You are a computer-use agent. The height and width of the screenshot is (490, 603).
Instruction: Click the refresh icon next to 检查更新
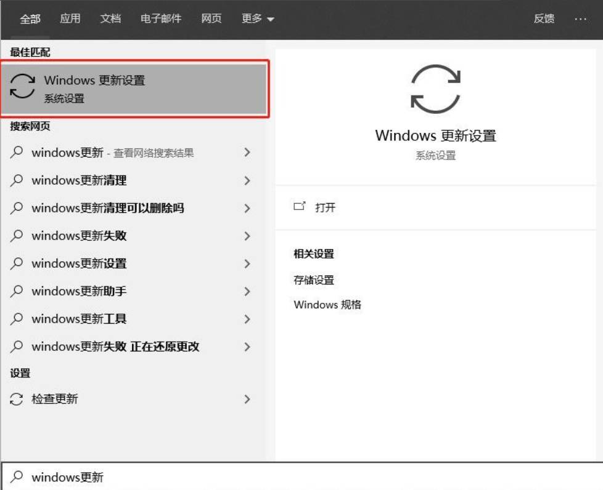click(x=17, y=399)
